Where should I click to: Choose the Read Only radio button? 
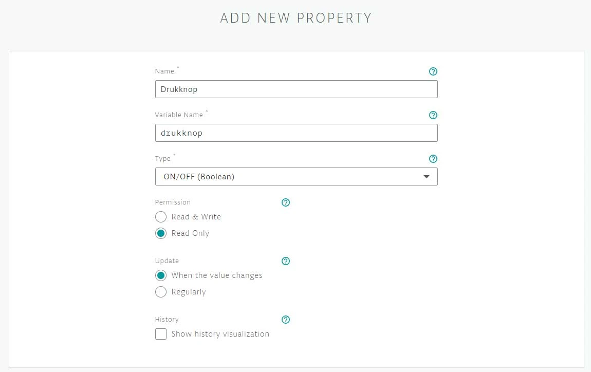(x=161, y=233)
